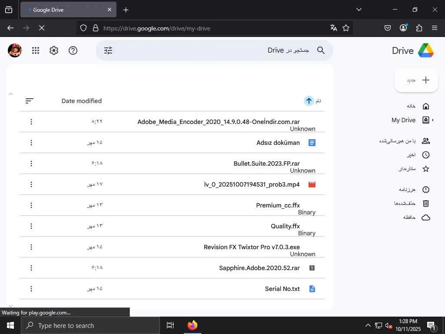
Task: Open more actions for Bullet.Suite.2023.FP.rar
Action: point(31,164)
